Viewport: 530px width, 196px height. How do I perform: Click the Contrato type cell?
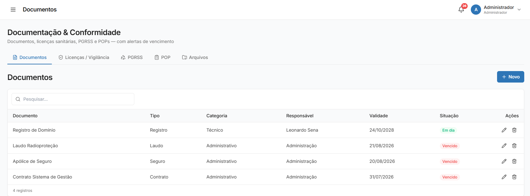pos(159,177)
